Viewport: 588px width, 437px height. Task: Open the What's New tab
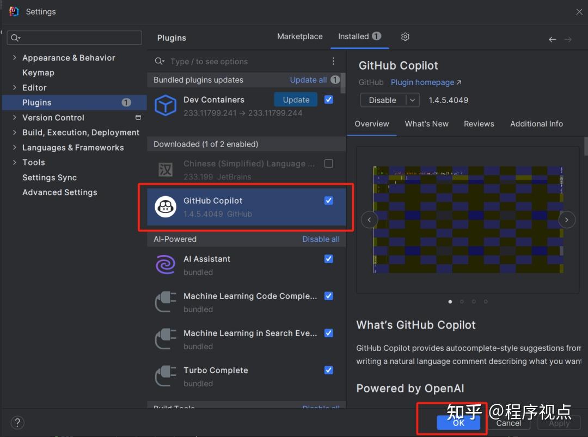426,124
